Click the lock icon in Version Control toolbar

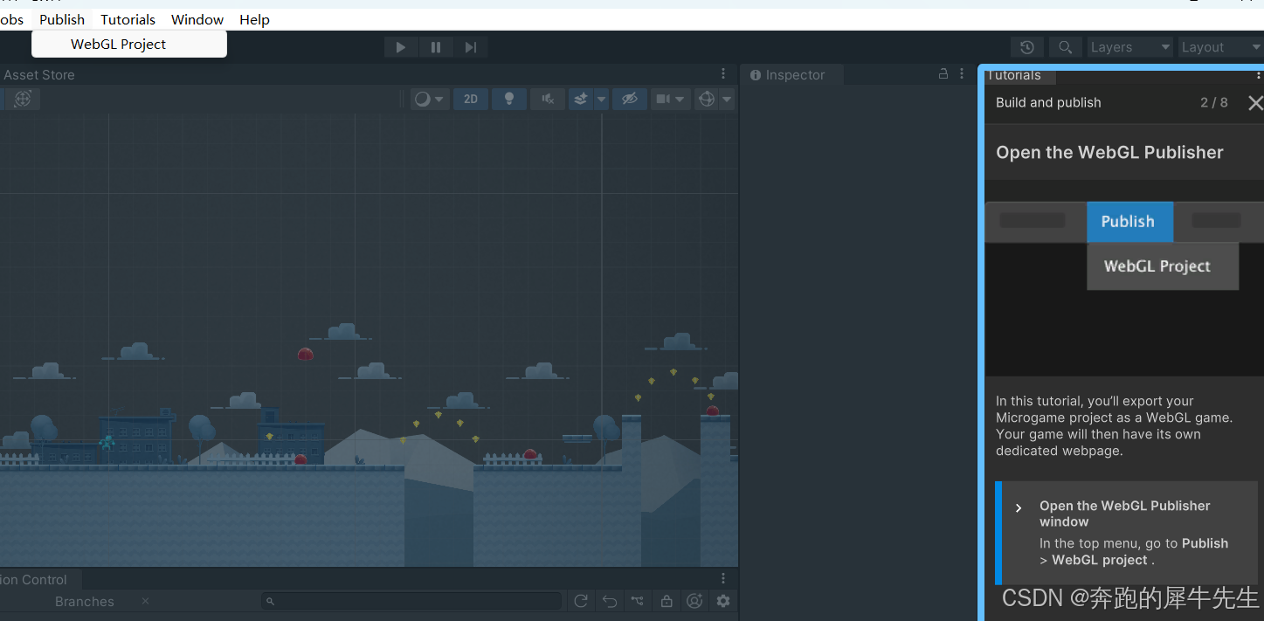pyautogui.click(x=667, y=601)
